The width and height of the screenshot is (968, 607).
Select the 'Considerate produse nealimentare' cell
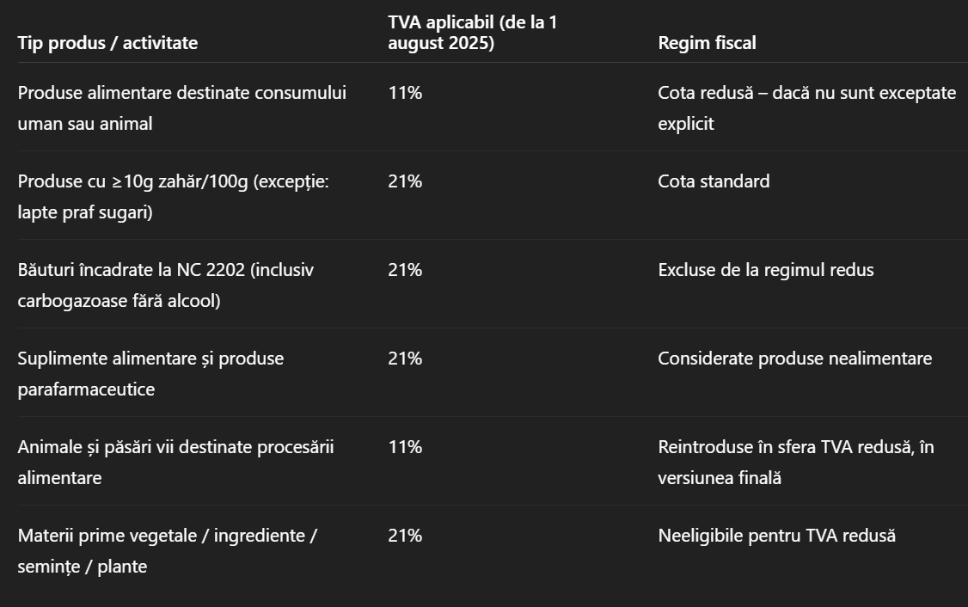(x=795, y=359)
